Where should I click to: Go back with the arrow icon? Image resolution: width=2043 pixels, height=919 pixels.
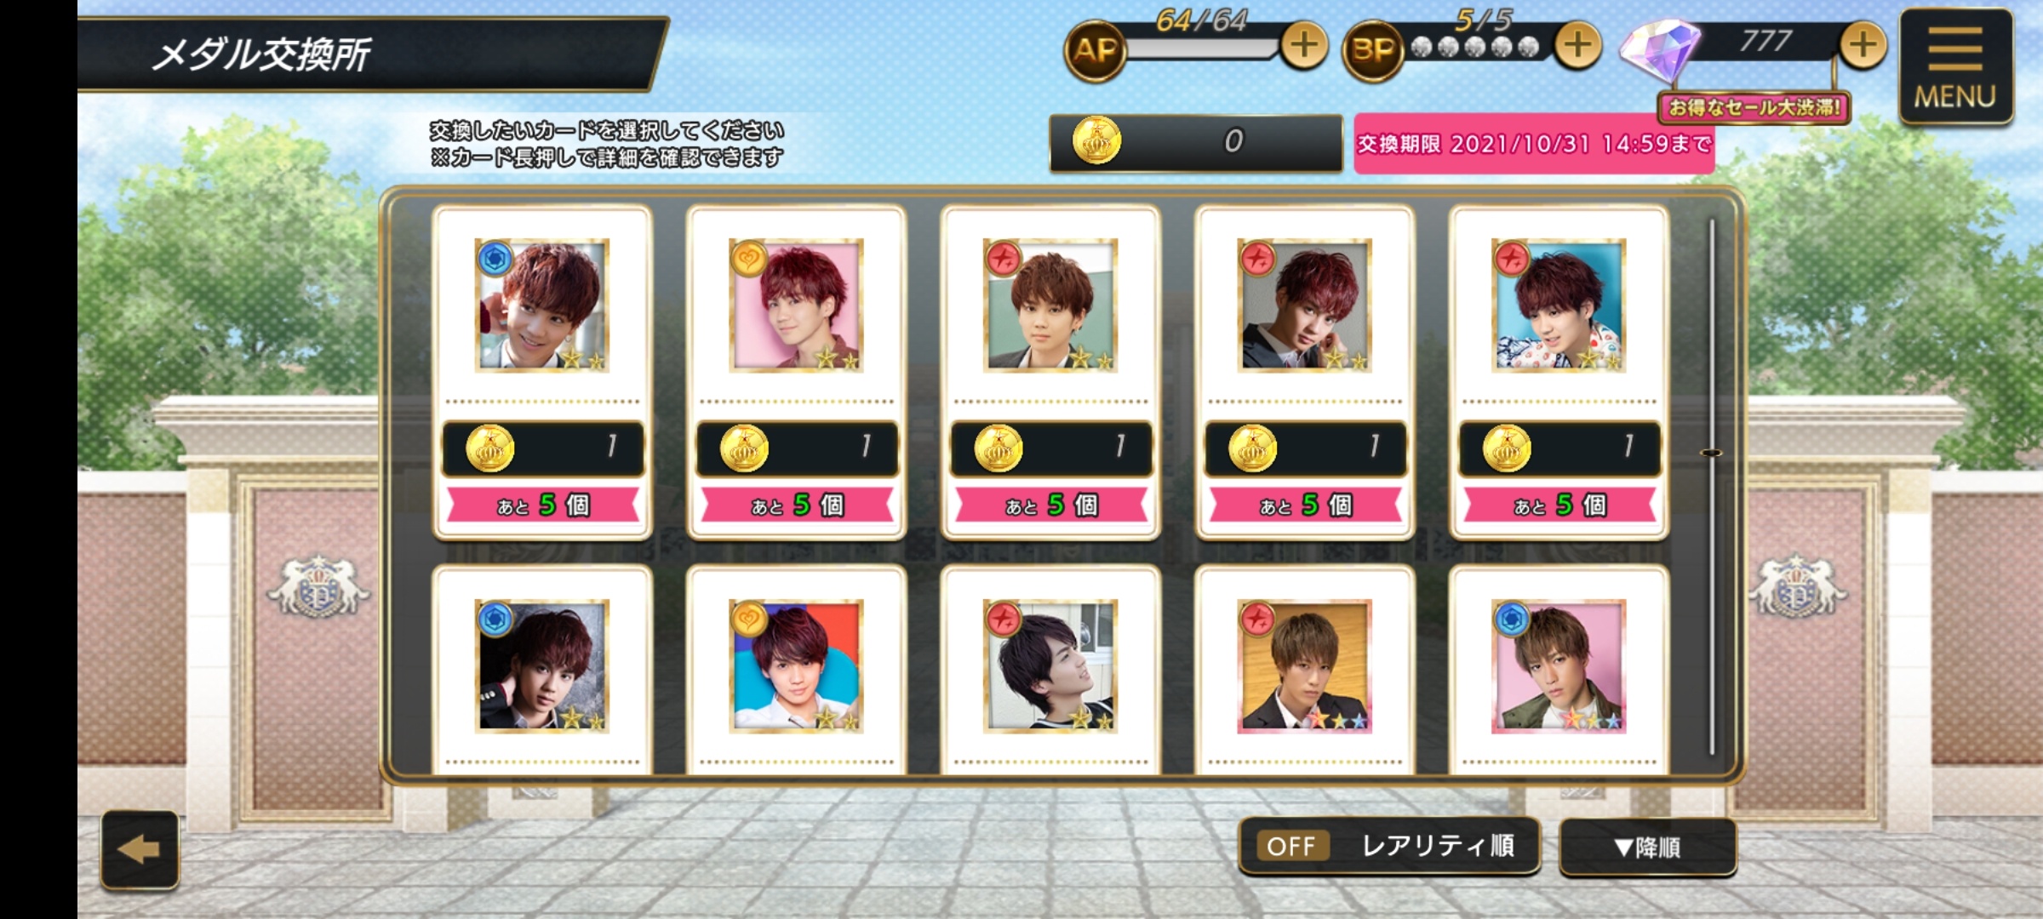click(x=140, y=849)
